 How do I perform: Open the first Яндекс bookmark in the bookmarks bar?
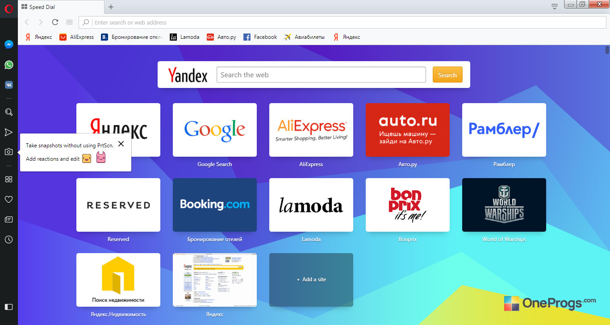click(38, 37)
